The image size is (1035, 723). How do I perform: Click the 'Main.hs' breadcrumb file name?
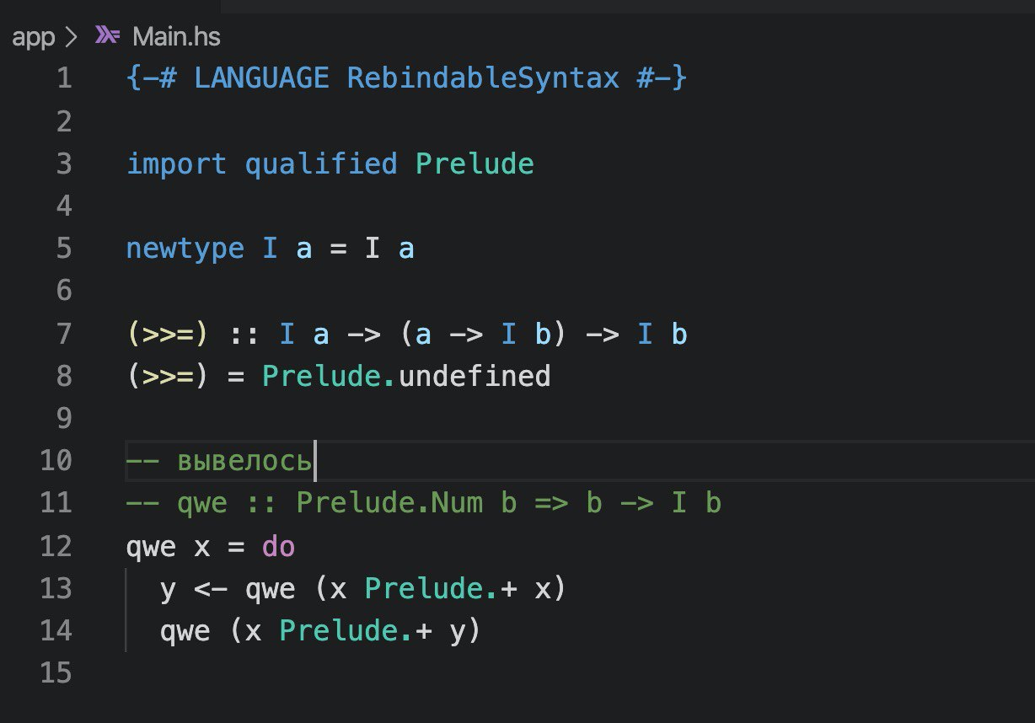tap(176, 36)
